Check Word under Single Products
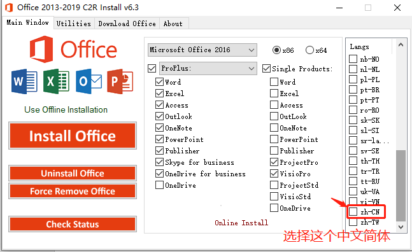 (274, 82)
